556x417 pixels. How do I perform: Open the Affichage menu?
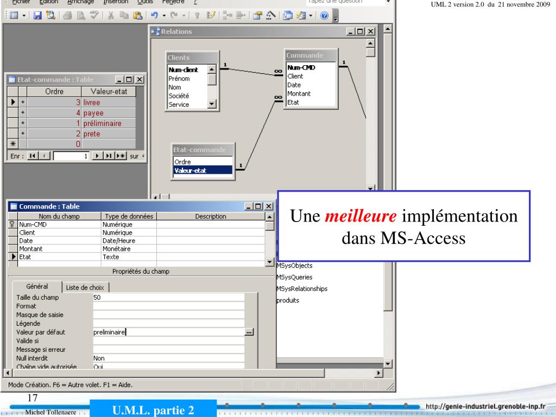[80, 2]
